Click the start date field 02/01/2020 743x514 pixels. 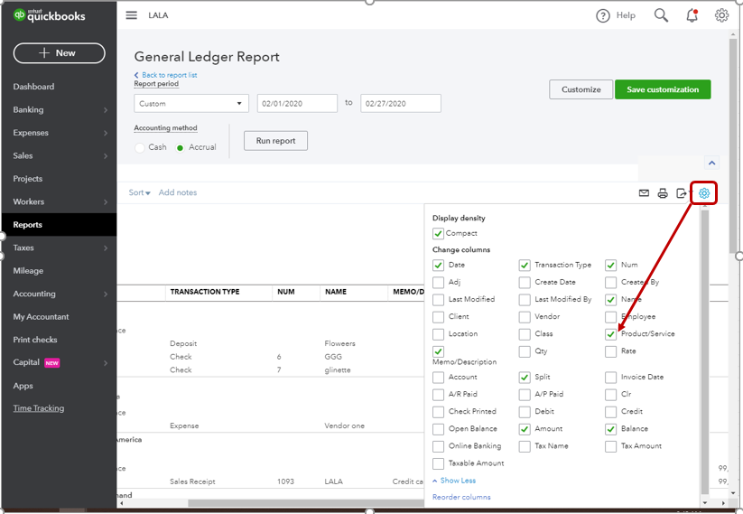(x=297, y=103)
